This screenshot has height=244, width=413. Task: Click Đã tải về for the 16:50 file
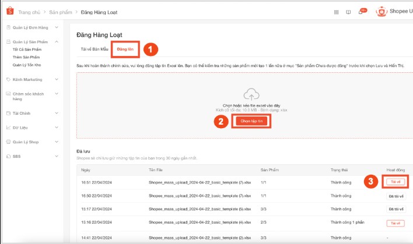pyautogui.click(x=396, y=196)
